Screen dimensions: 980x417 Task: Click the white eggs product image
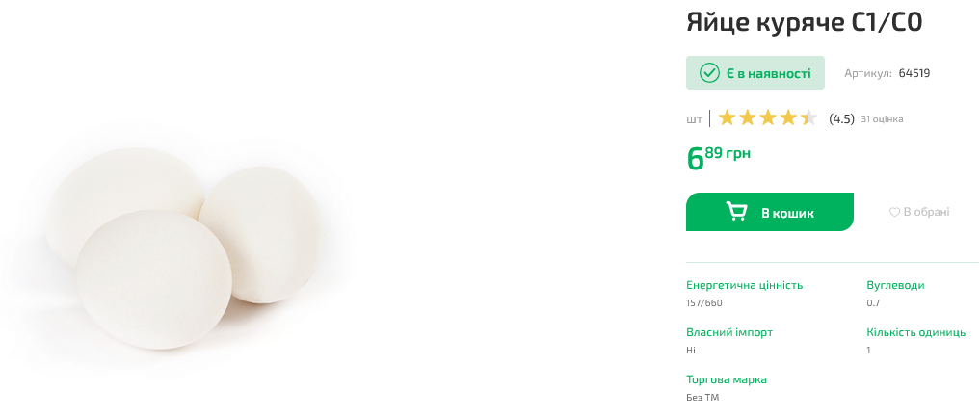pos(183,241)
